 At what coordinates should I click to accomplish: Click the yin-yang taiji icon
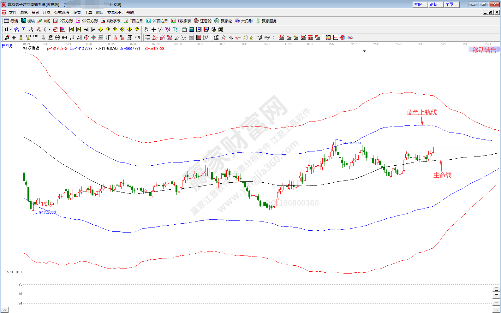coord(343,38)
